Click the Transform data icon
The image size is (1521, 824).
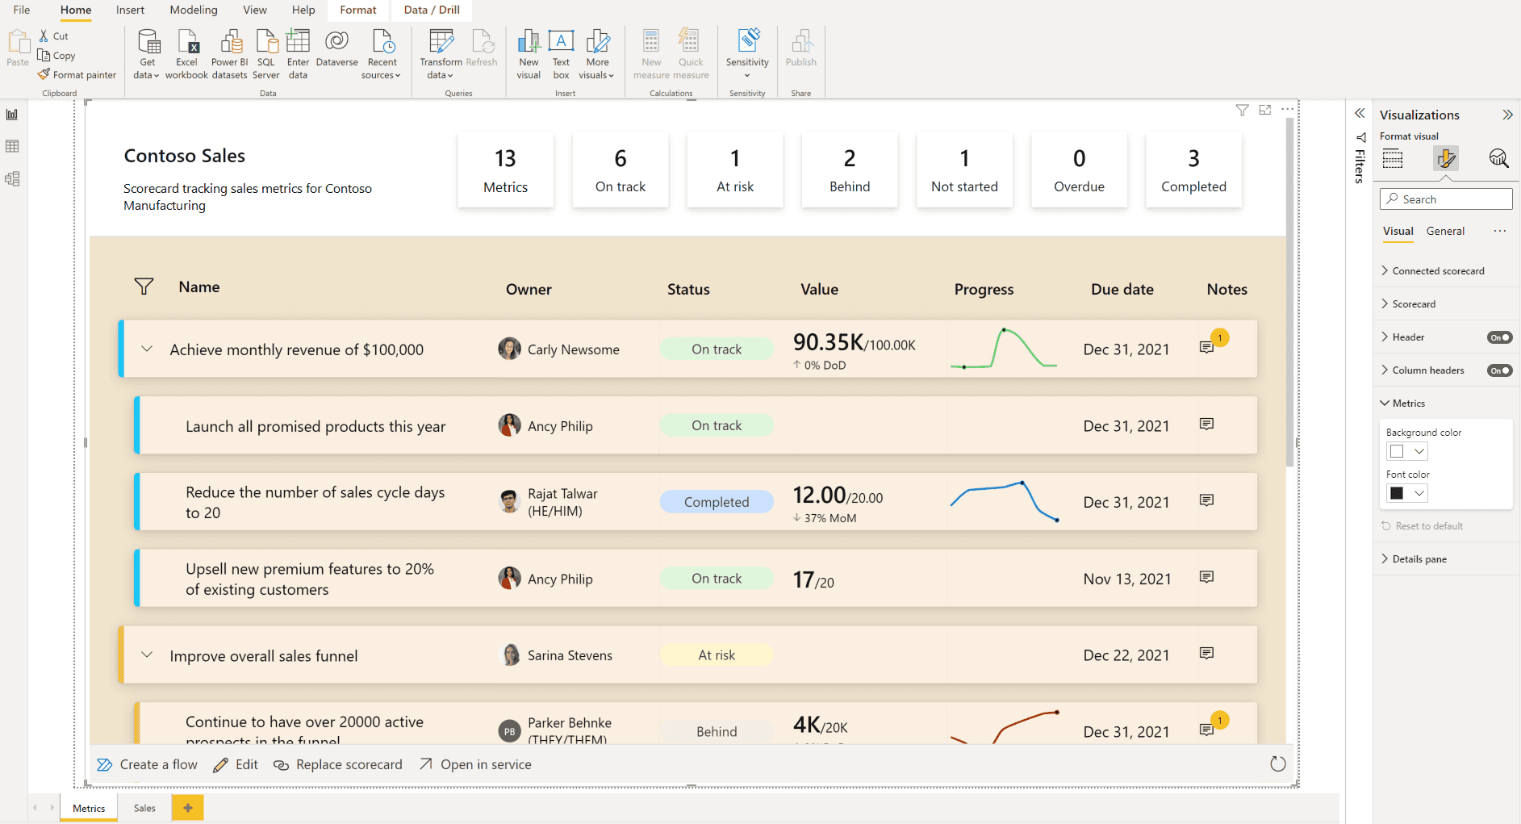point(441,44)
